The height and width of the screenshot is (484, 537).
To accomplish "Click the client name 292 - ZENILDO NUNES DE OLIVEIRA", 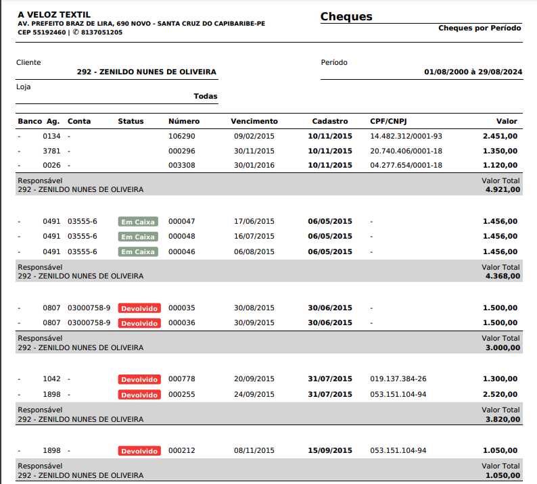I will [x=147, y=72].
